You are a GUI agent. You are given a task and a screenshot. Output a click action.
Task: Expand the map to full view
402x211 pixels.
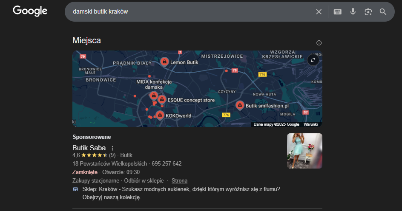coord(313,60)
